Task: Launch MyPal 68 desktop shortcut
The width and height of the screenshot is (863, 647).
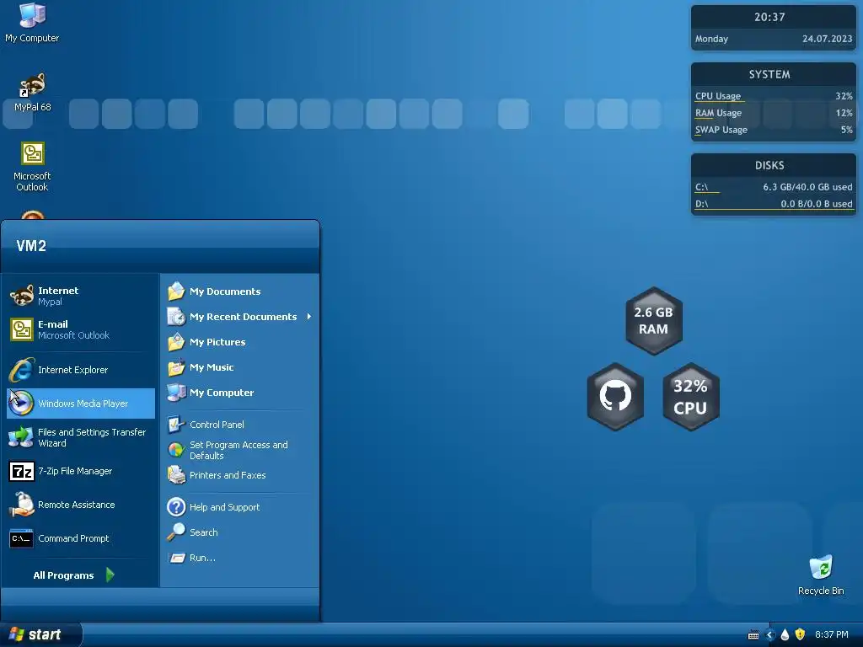Action: (33, 92)
